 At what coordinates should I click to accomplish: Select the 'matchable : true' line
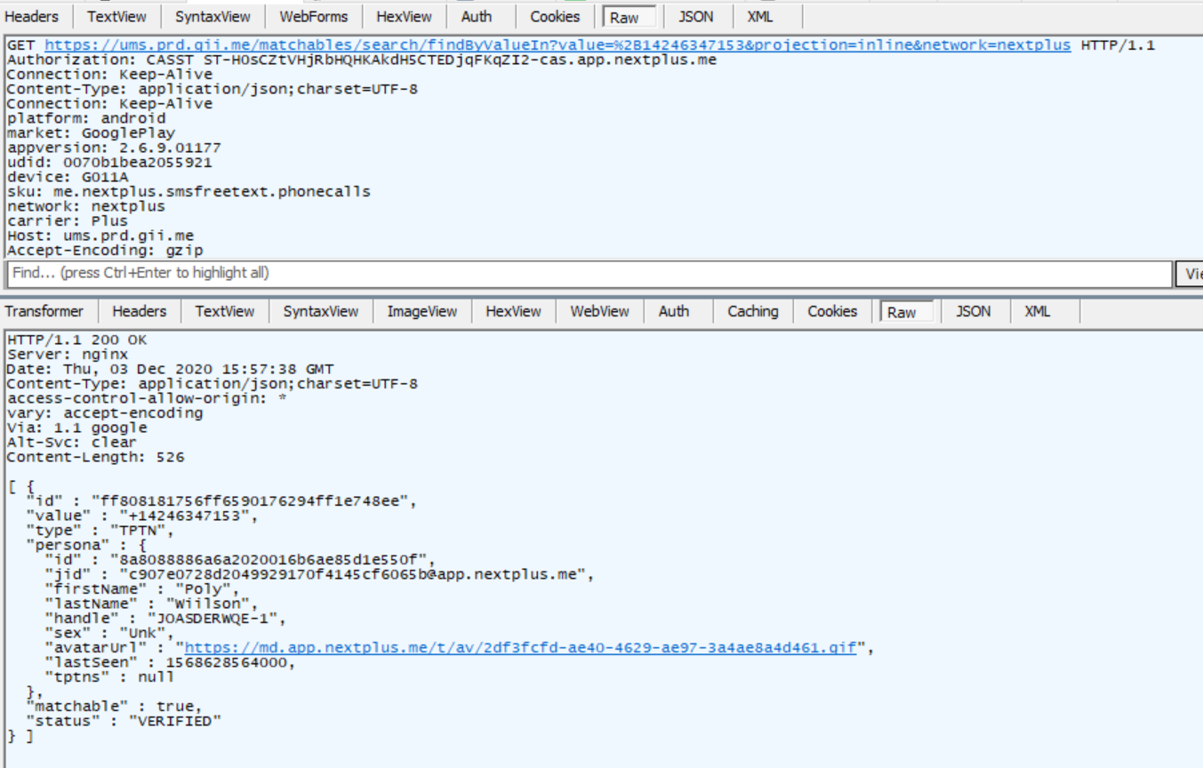[114, 707]
